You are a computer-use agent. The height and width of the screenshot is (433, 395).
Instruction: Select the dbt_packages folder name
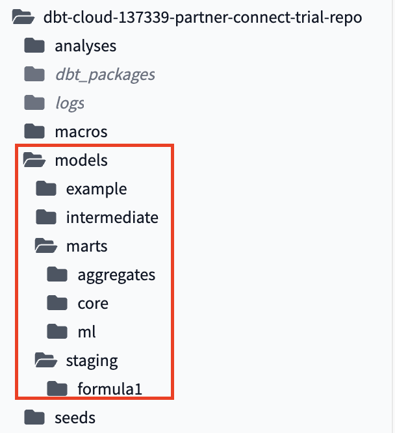(x=105, y=75)
